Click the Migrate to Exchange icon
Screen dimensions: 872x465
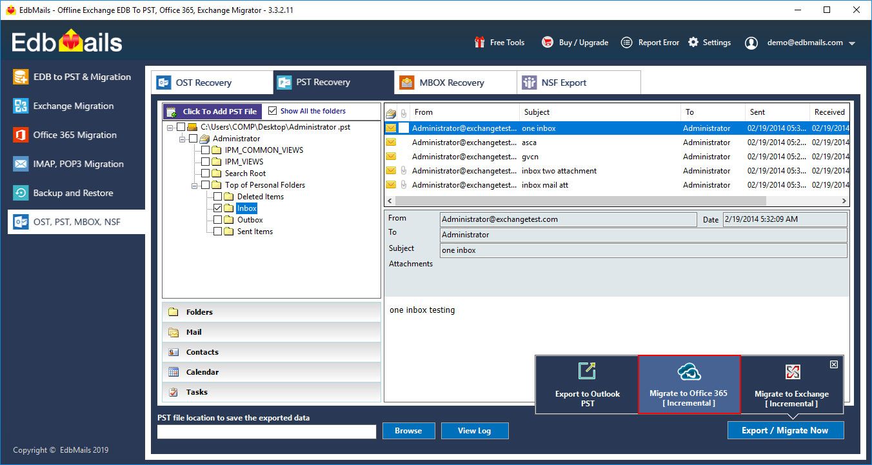pos(793,372)
